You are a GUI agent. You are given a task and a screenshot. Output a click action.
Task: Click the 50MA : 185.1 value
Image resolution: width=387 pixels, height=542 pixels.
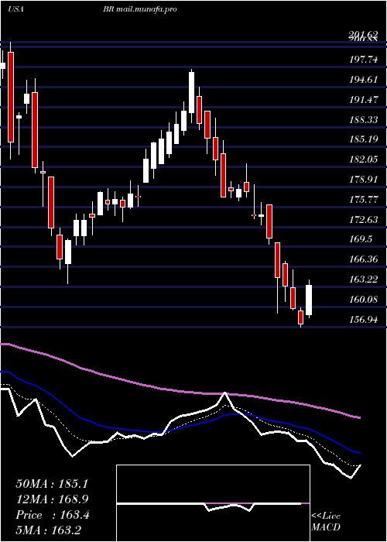(52, 484)
